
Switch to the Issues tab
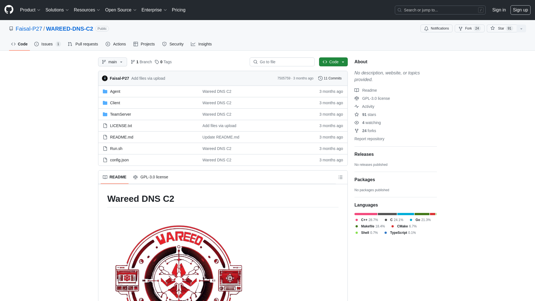[x=48, y=44]
